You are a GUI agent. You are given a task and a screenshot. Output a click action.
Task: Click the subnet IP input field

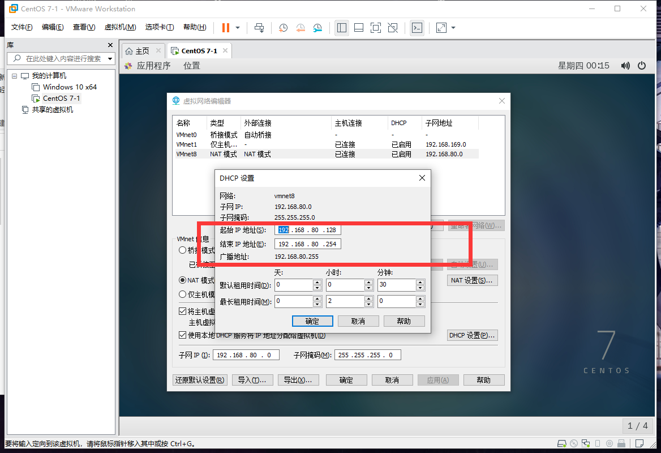coord(246,355)
